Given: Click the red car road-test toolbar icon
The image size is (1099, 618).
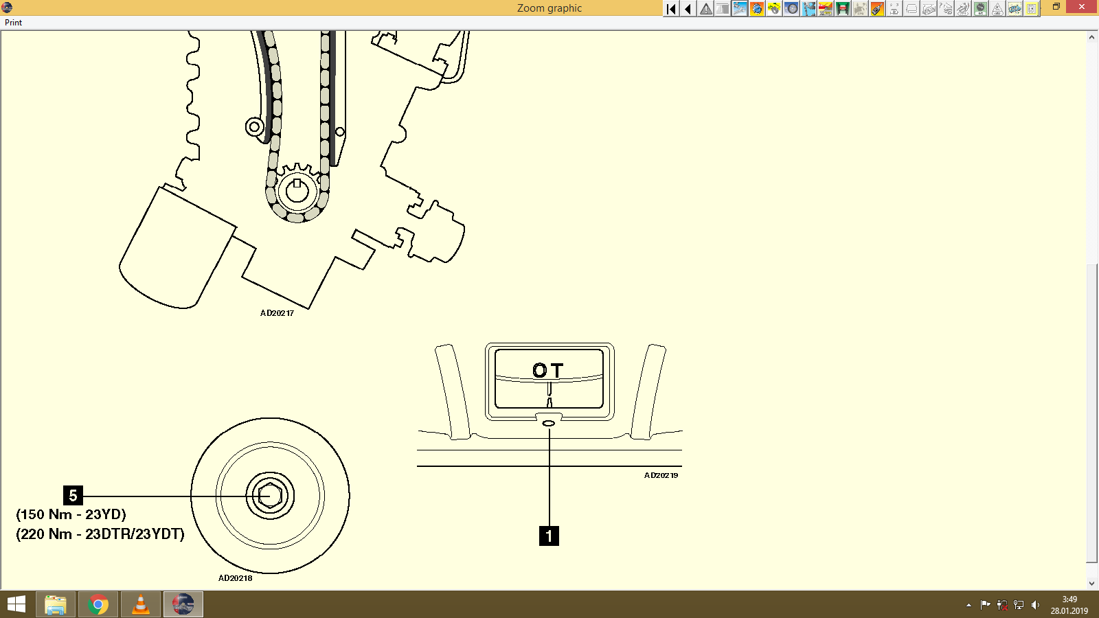Looking at the screenshot, I should pyautogui.click(x=824, y=9).
